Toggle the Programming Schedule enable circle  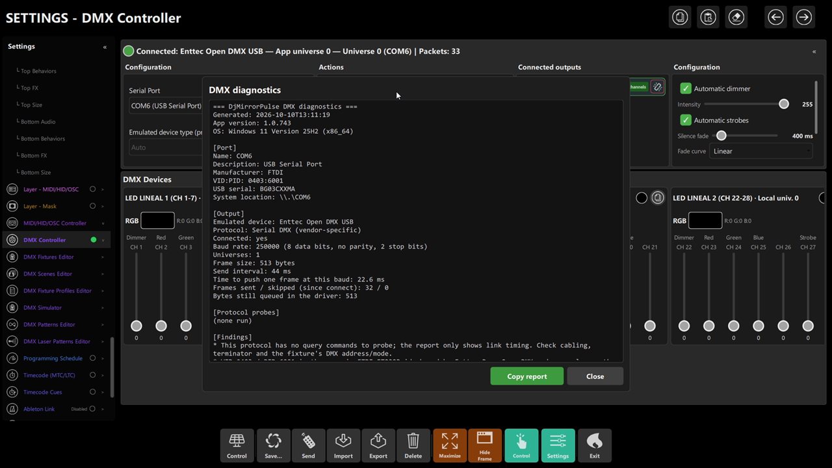coord(92,358)
